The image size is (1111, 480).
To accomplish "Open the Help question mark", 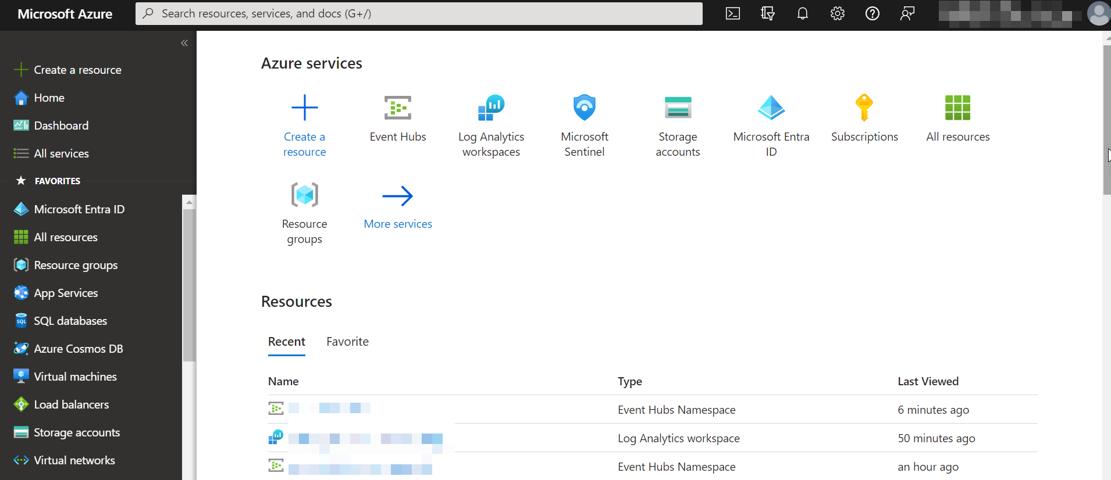I will coord(873,13).
